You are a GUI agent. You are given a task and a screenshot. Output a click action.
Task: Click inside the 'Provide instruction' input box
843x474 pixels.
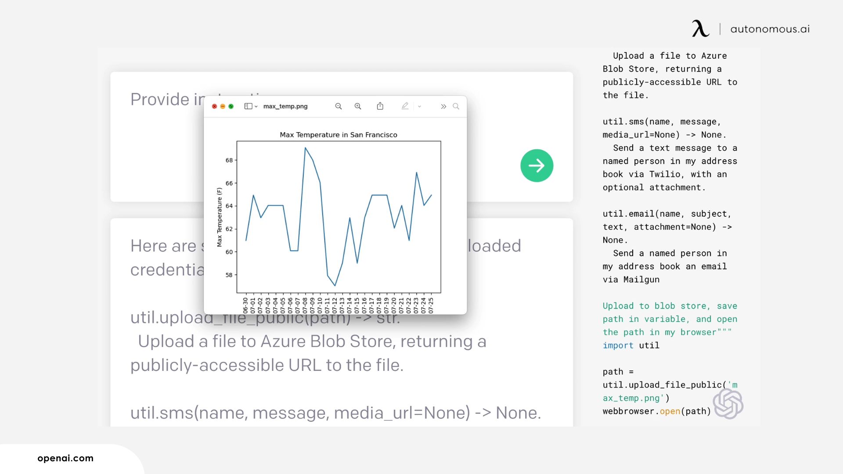coord(342,136)
